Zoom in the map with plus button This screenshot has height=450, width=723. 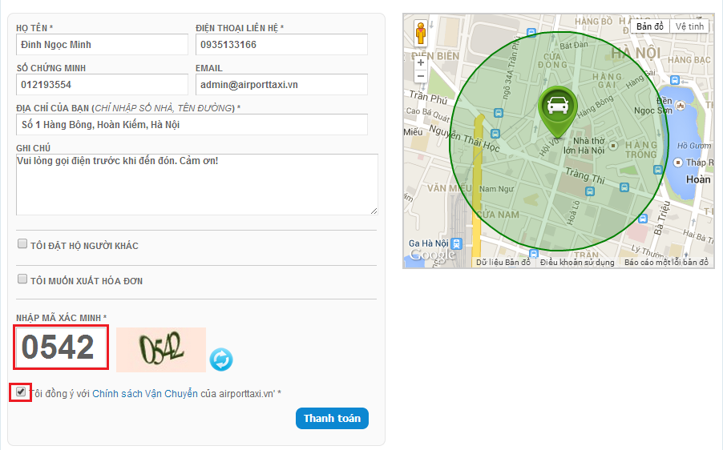tap(421, 62)
